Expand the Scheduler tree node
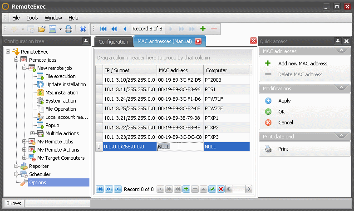 click(16, 174)
